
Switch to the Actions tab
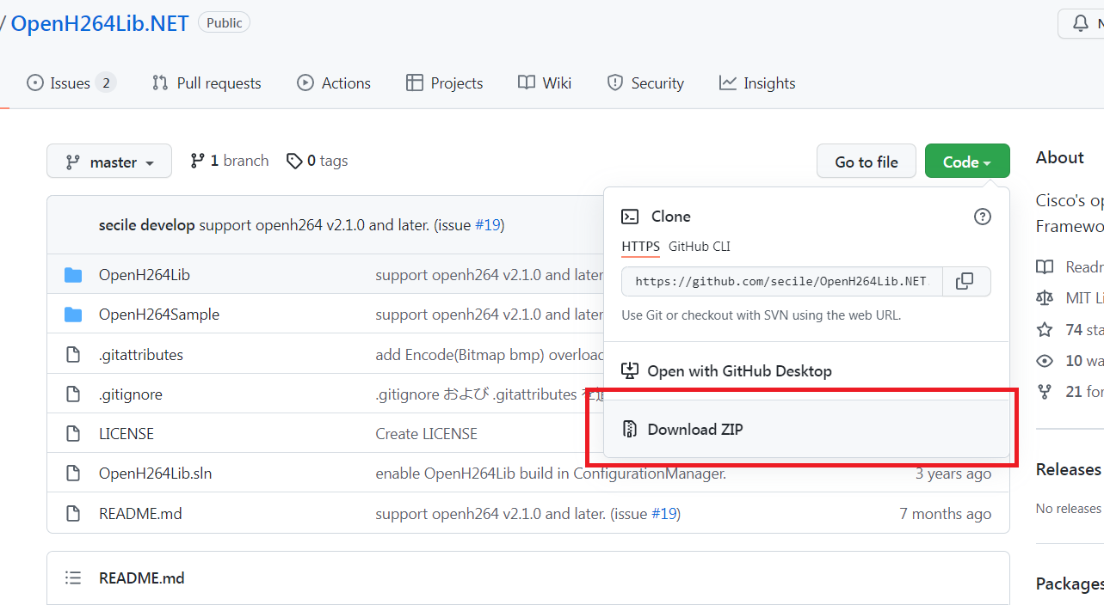334,83
